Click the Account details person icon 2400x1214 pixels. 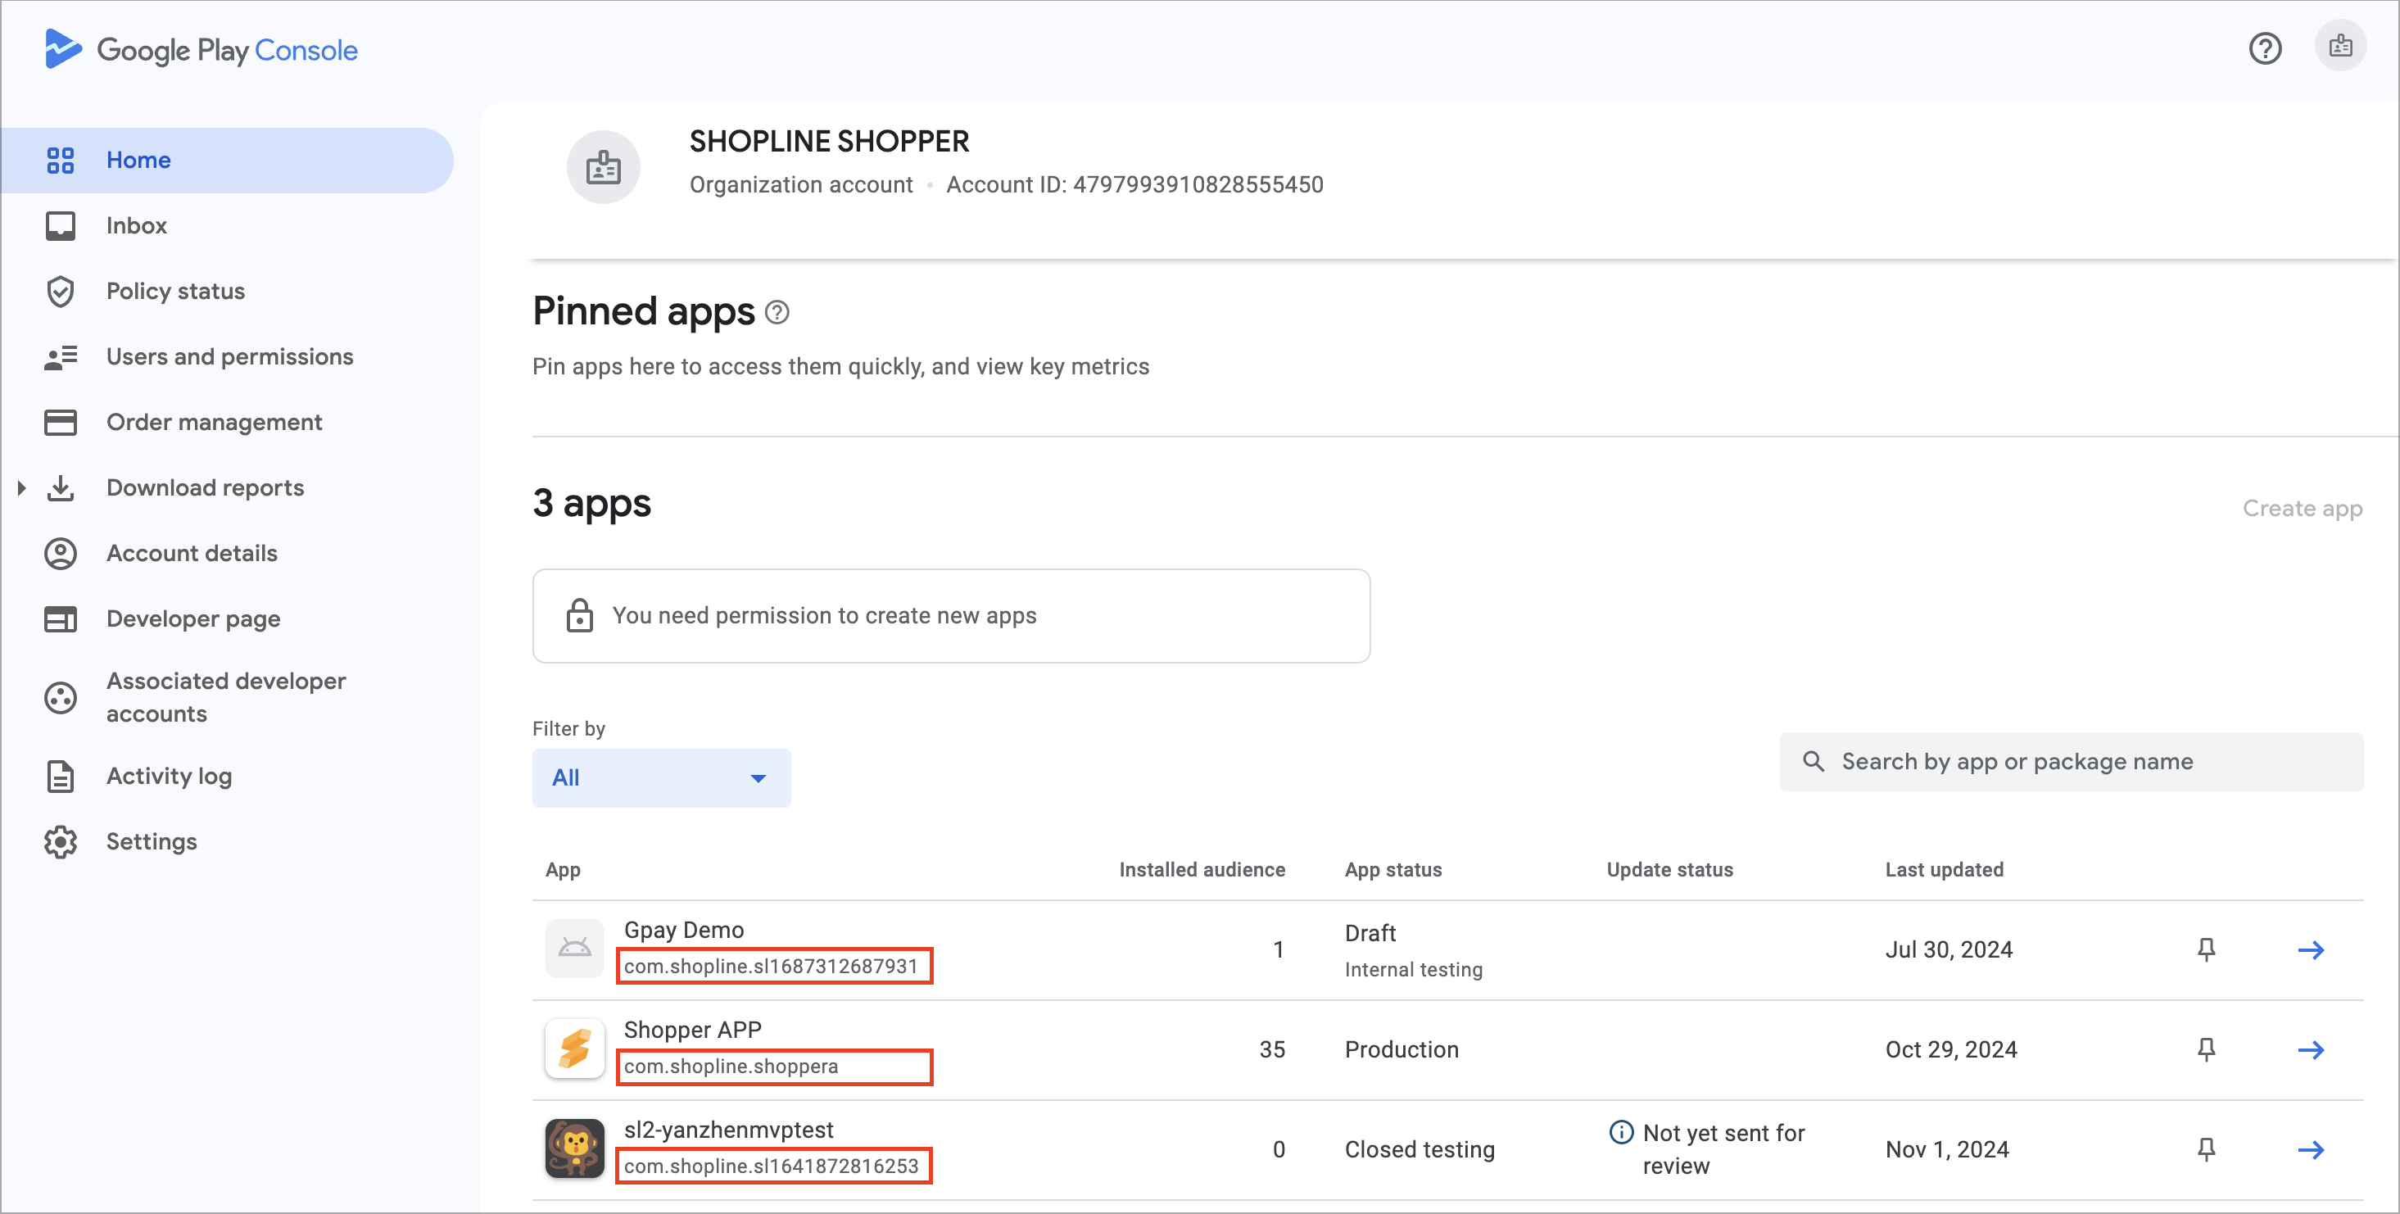pos(61,554)
